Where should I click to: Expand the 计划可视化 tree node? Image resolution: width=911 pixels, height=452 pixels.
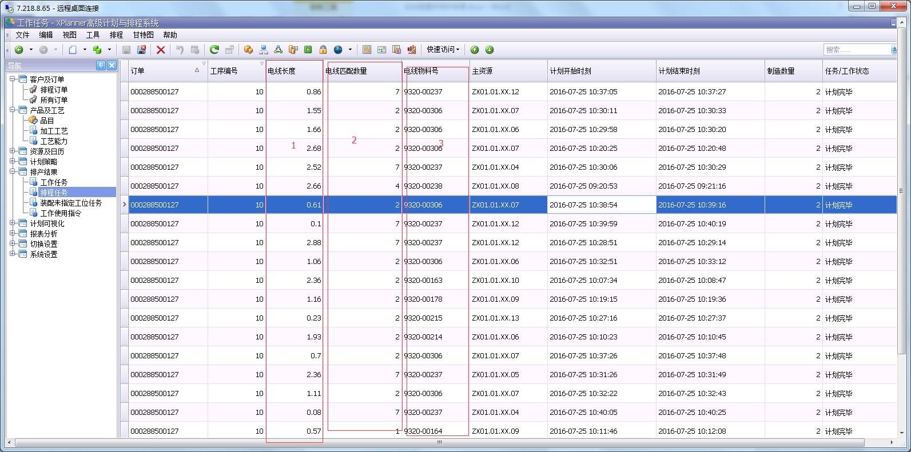13,223
